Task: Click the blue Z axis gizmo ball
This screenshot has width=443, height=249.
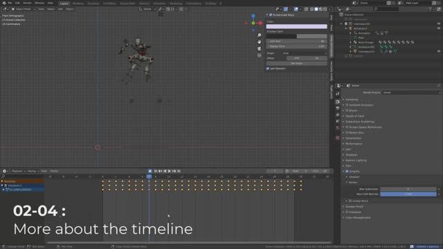Action: 253,16
